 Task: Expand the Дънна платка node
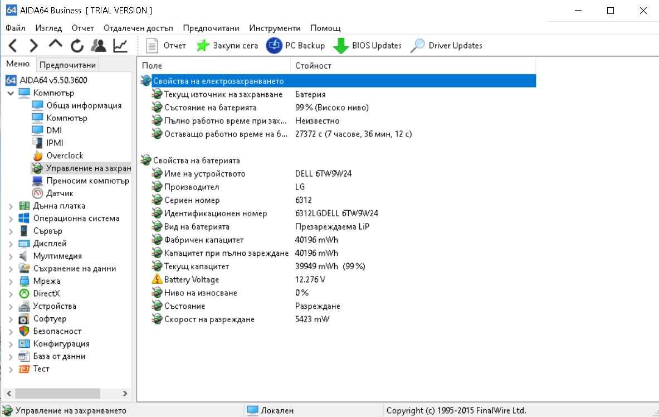[11, 206]
